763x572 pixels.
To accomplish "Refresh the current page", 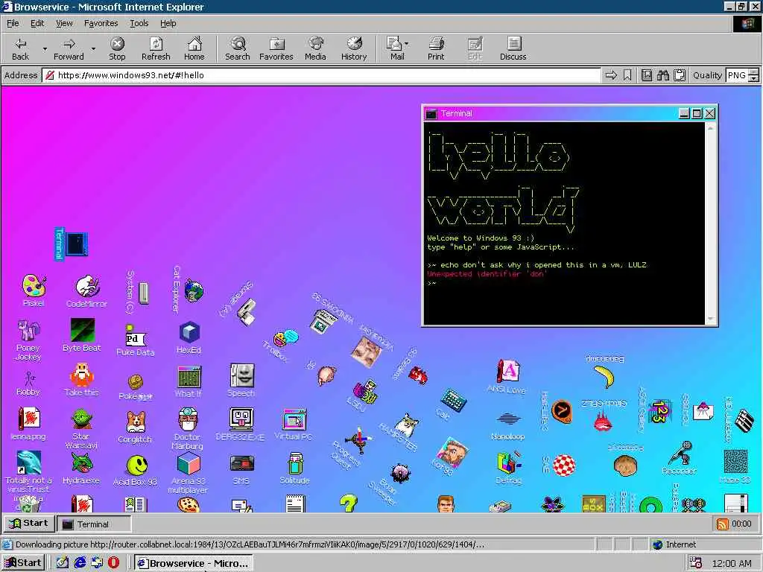I will pos(156,48).
